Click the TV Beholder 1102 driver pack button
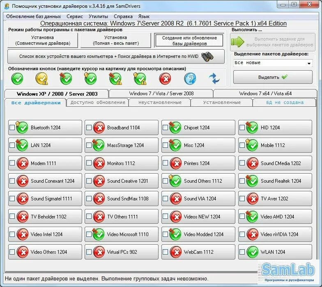The width and height of the screenshot is (322, 287). pos(45,217)
